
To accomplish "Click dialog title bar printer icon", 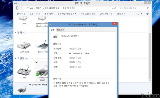I will pos(50,25).
